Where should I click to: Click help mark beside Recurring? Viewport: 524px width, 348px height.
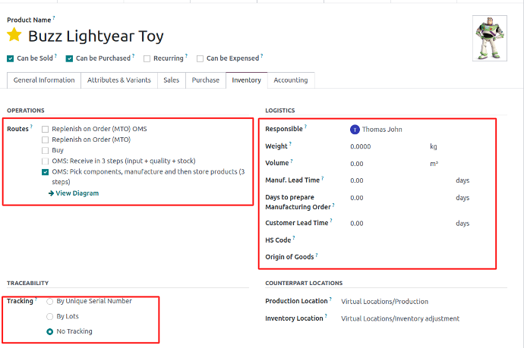point(187,56)
